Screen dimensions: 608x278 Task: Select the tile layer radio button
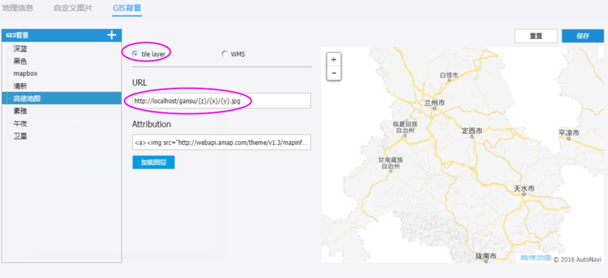[135, 54]
